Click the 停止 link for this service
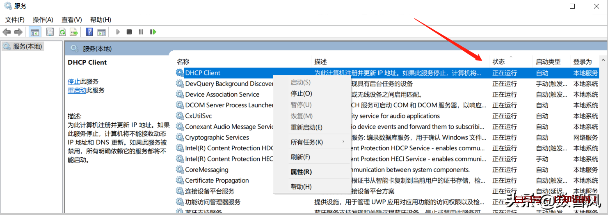This screenshot has width=608, height=215. 74,81
